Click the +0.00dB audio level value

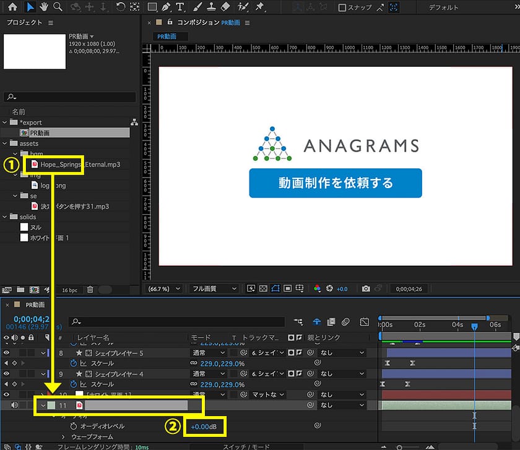click(204, 426)
